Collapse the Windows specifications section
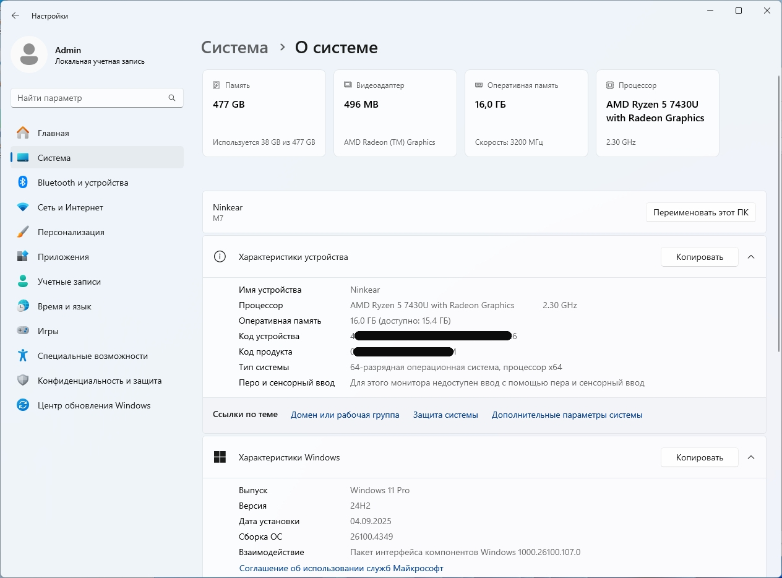 click(751, 457)
